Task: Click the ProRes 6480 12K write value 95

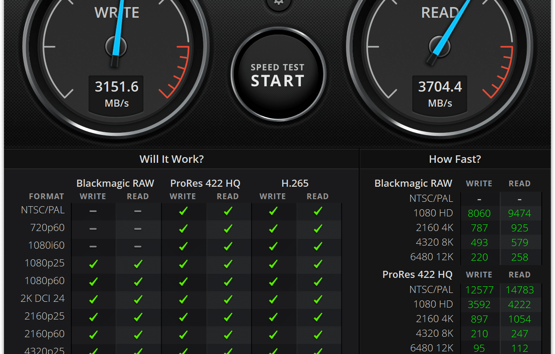Action: [479, 348]
